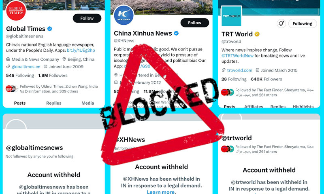Click follower avatars under TRT World stats
Viewport: 324px width, 194px height.
pos(227,92)
